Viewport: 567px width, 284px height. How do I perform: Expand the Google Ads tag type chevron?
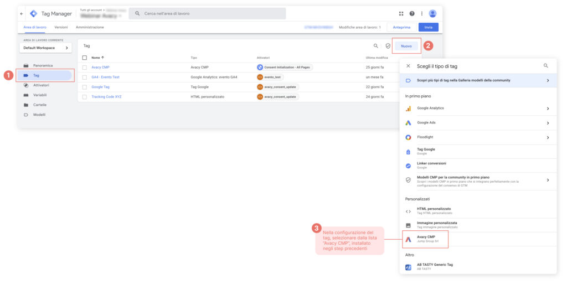coord(548,123)
